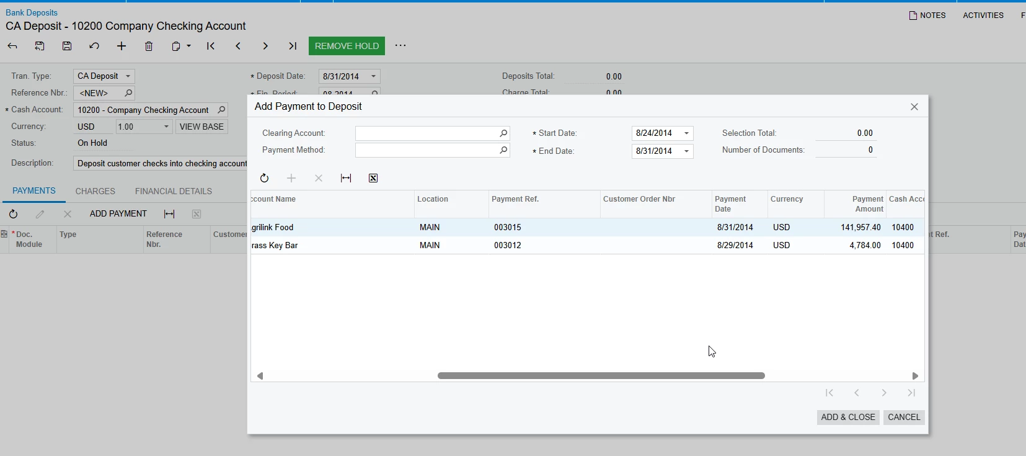
Task: Click the Add new record plus icon
Action: 122,46
